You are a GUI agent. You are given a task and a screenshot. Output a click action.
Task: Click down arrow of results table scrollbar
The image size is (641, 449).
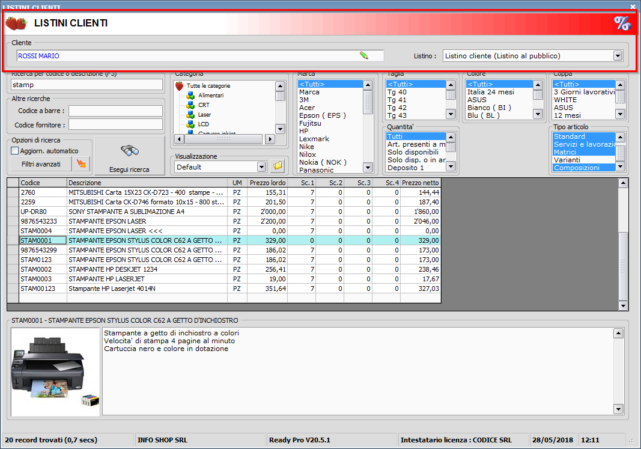(623, 305)
